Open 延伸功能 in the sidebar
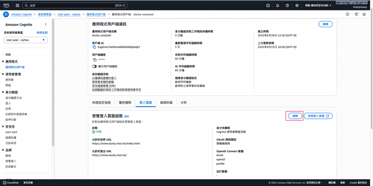 point(11,120)
